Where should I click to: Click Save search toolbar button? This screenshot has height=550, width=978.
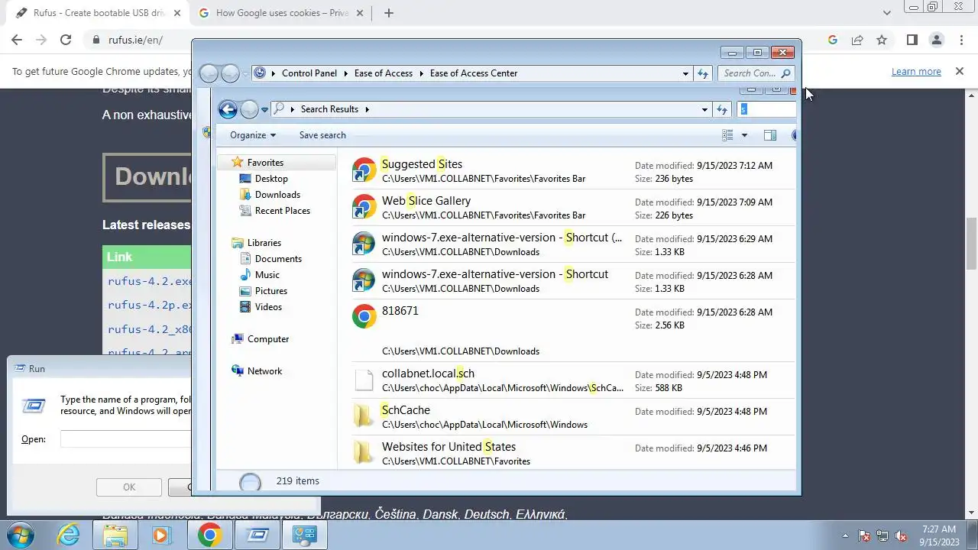tap(322, 135)
